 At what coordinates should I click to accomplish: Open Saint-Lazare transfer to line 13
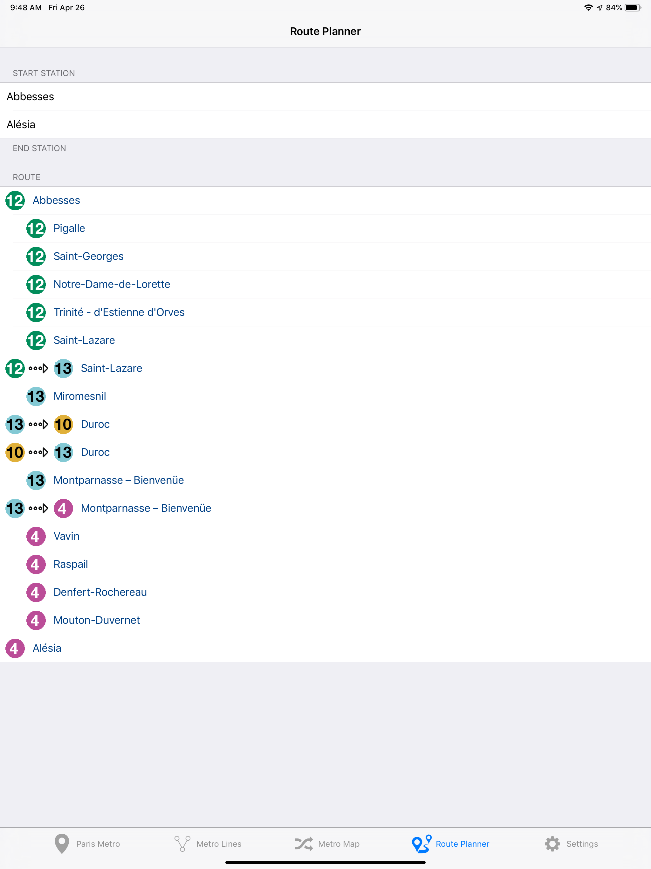(325, 368)
